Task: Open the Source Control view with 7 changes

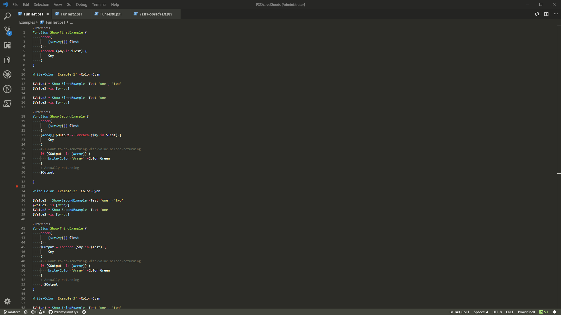Action: point(7,31)
